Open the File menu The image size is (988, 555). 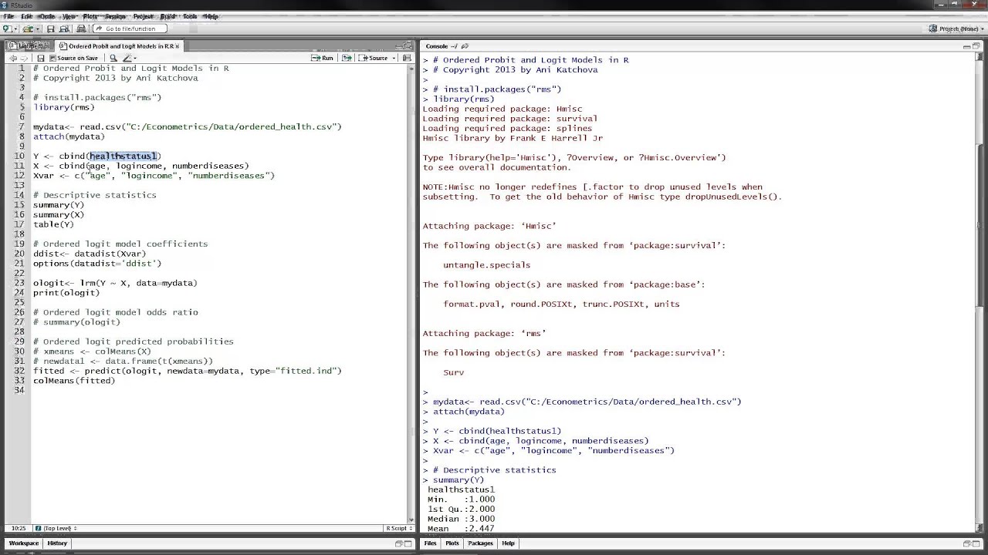pos(8,16)
